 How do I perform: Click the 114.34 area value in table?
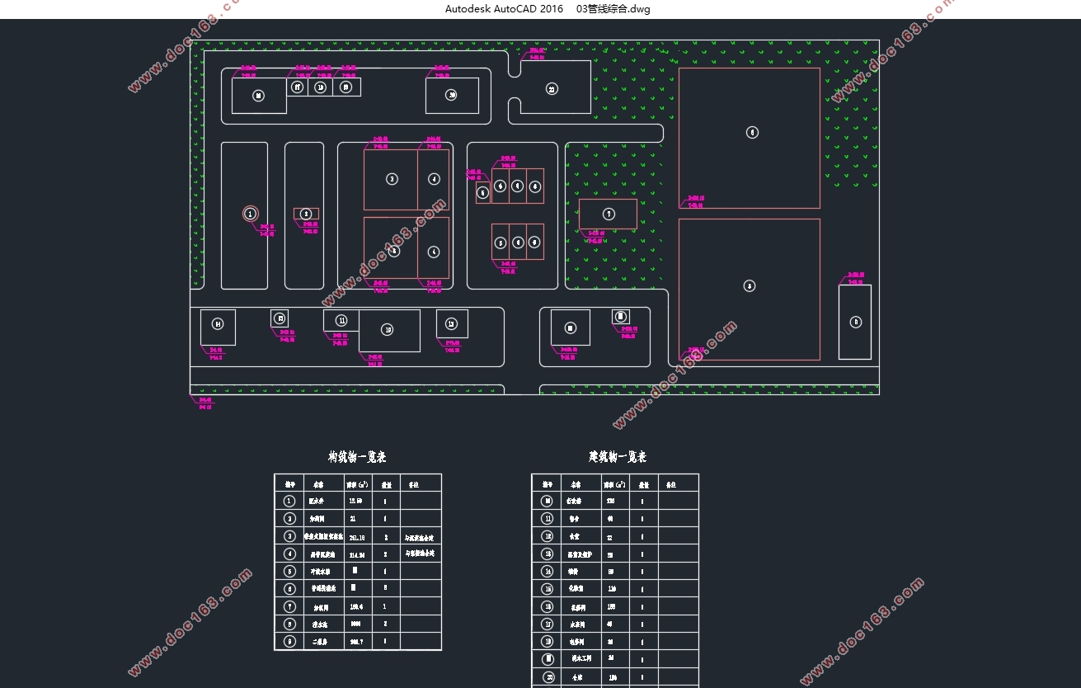357,554
